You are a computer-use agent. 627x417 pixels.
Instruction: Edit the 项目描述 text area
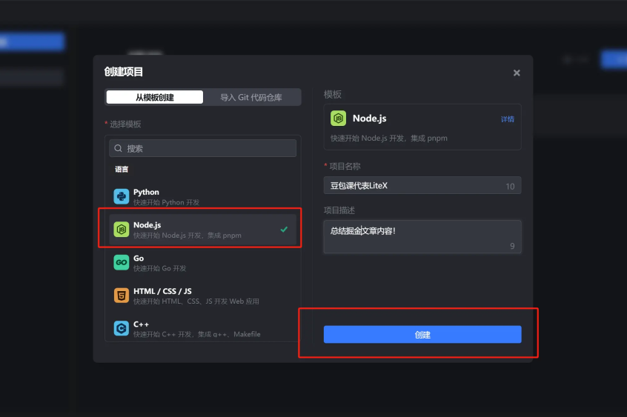click(422, 237)
